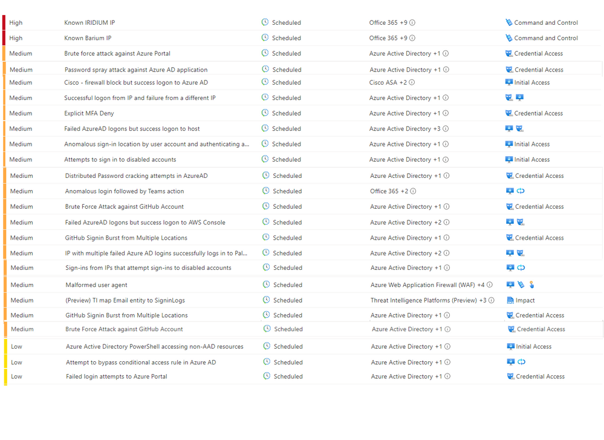
Task: Open Sign-ins from IPs that attempt sign-ins to disabled accounts
Action: (148, 268)
